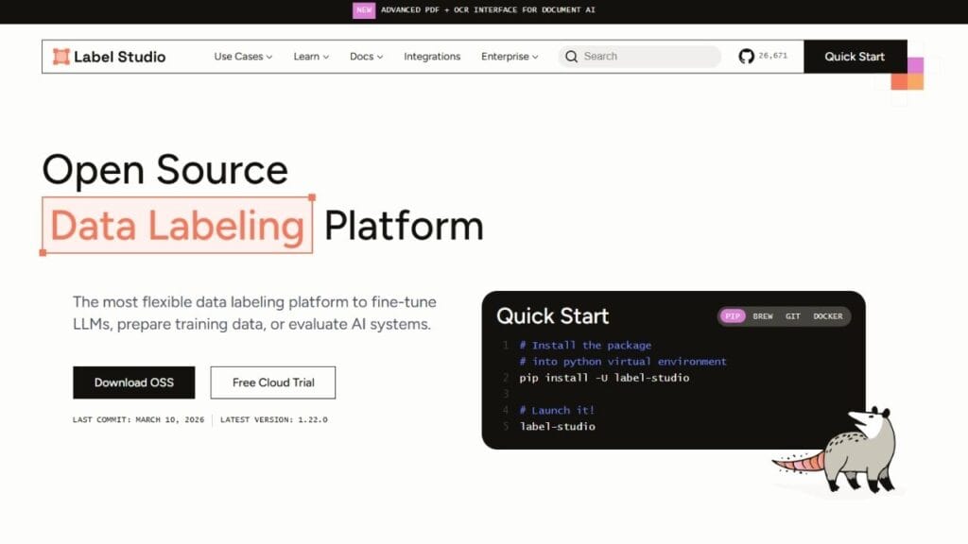The image size is (968, 544).
Task: Open the Learn dropdown menu
Action: (310, 57)
